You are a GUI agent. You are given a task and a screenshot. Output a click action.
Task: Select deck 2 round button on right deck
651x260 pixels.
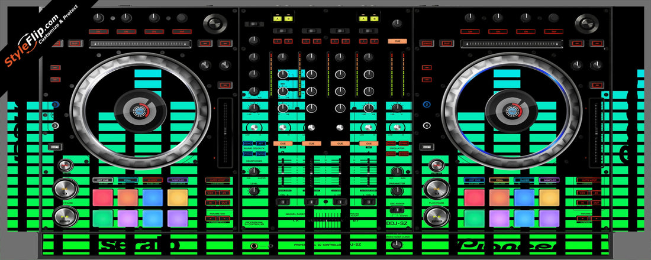427,105
